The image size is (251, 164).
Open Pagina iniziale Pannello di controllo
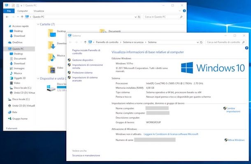pos(86,52)
